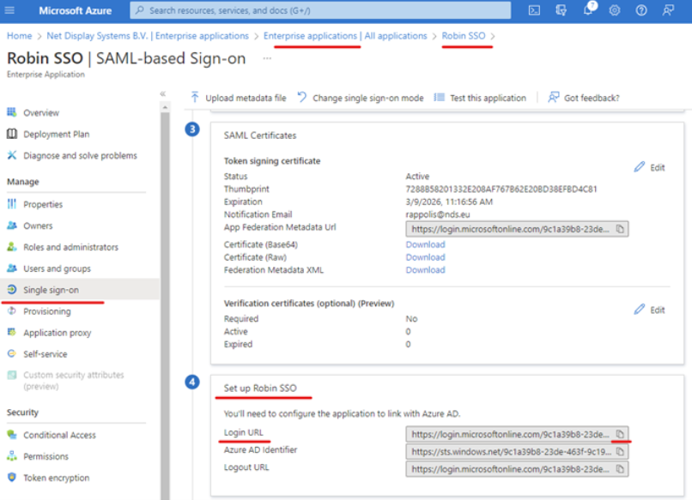Open the top bar Feedback icon
692x500 pixels.
click(x=668, y=10)
